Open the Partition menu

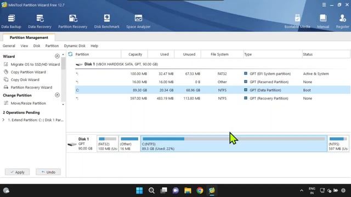(x=52, y=46)
